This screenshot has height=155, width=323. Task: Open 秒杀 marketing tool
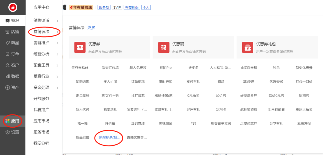point(276,68)
